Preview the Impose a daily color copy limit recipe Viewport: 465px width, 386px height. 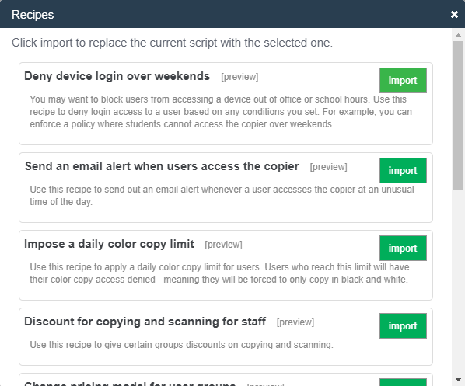click(224, 245)
